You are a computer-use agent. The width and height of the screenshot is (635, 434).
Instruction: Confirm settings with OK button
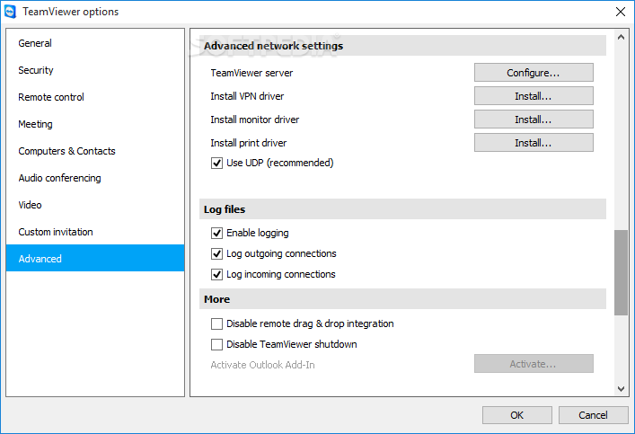(516, 415)
